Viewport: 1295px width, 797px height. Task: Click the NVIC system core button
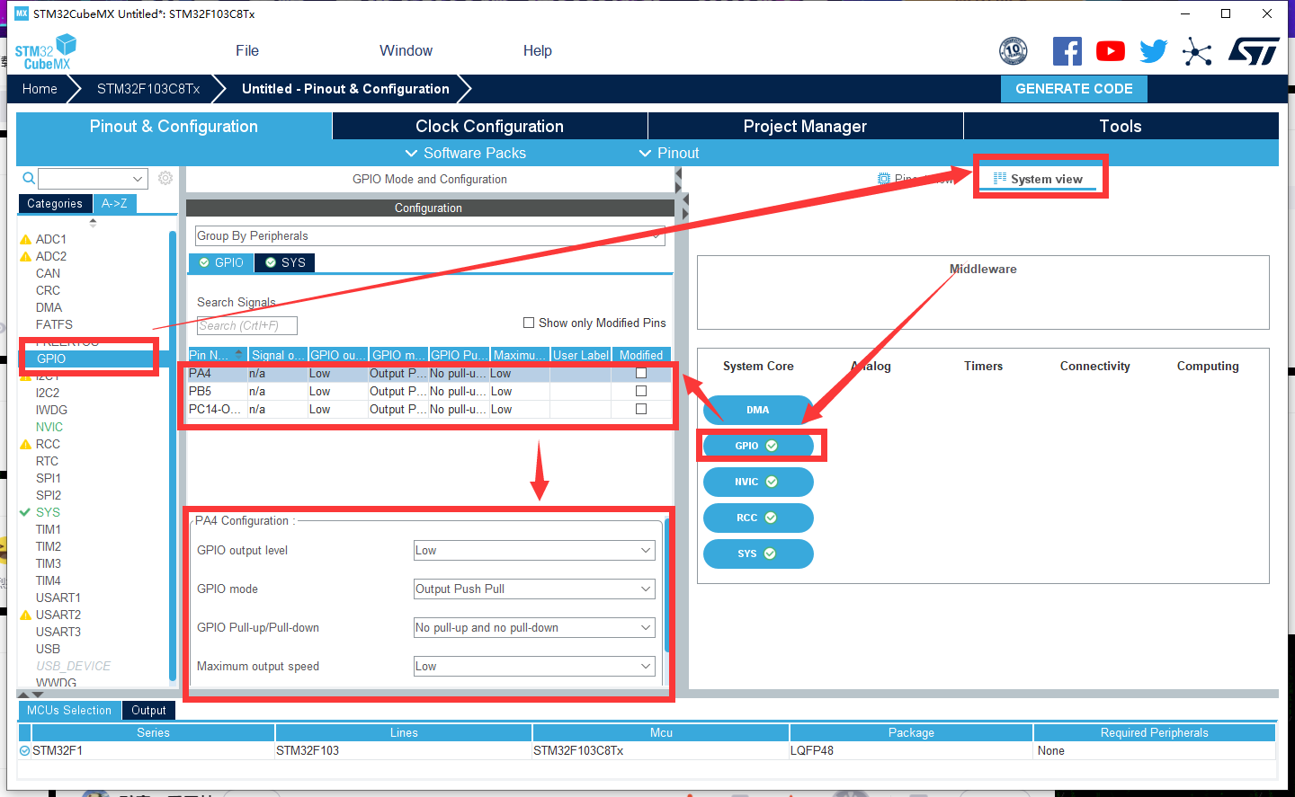click(x=758, y=482)
